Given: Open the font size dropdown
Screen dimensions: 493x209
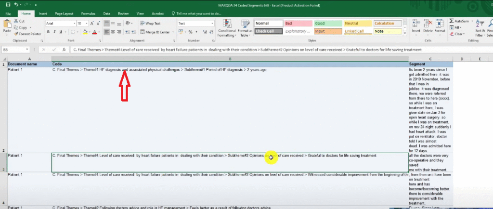Looking at the screenshot, I should (87, 23).
